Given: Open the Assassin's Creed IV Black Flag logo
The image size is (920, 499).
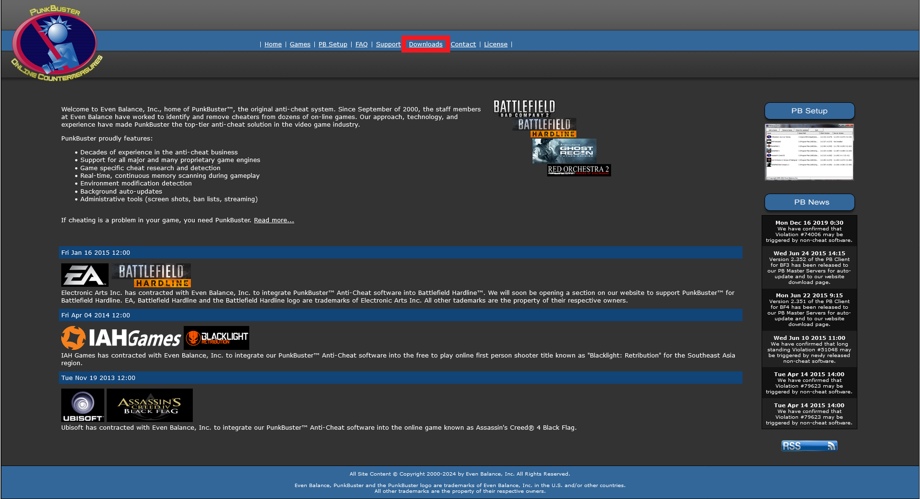Looking at the screenshot, I should click(x=150, y=405).
